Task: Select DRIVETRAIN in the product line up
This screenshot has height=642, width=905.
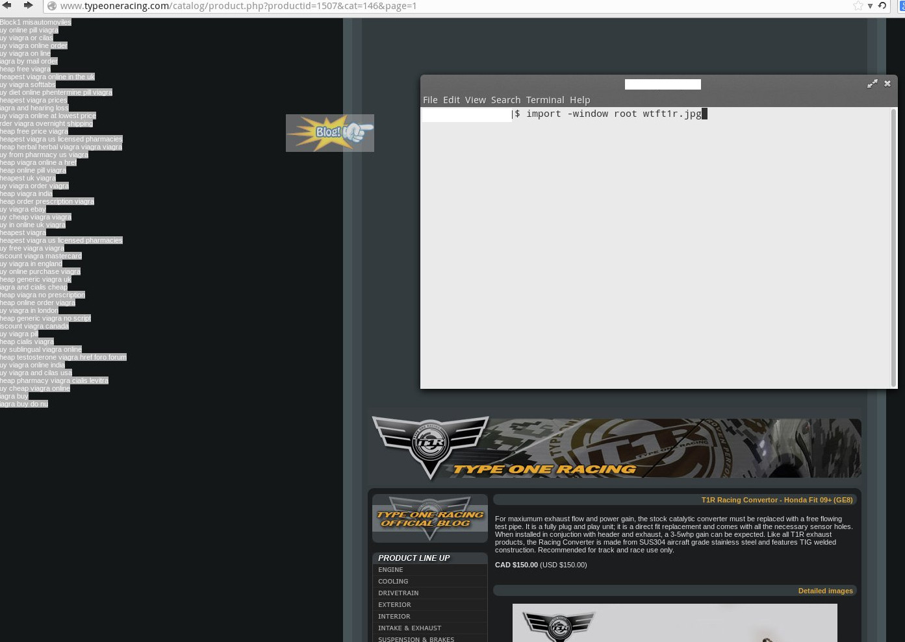Action: pyautogui.click(x=398, y=593)
